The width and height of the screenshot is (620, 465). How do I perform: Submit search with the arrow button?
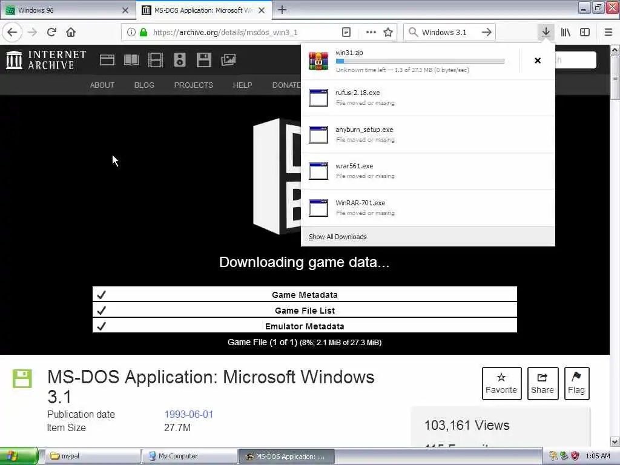(x=487, y=32)
